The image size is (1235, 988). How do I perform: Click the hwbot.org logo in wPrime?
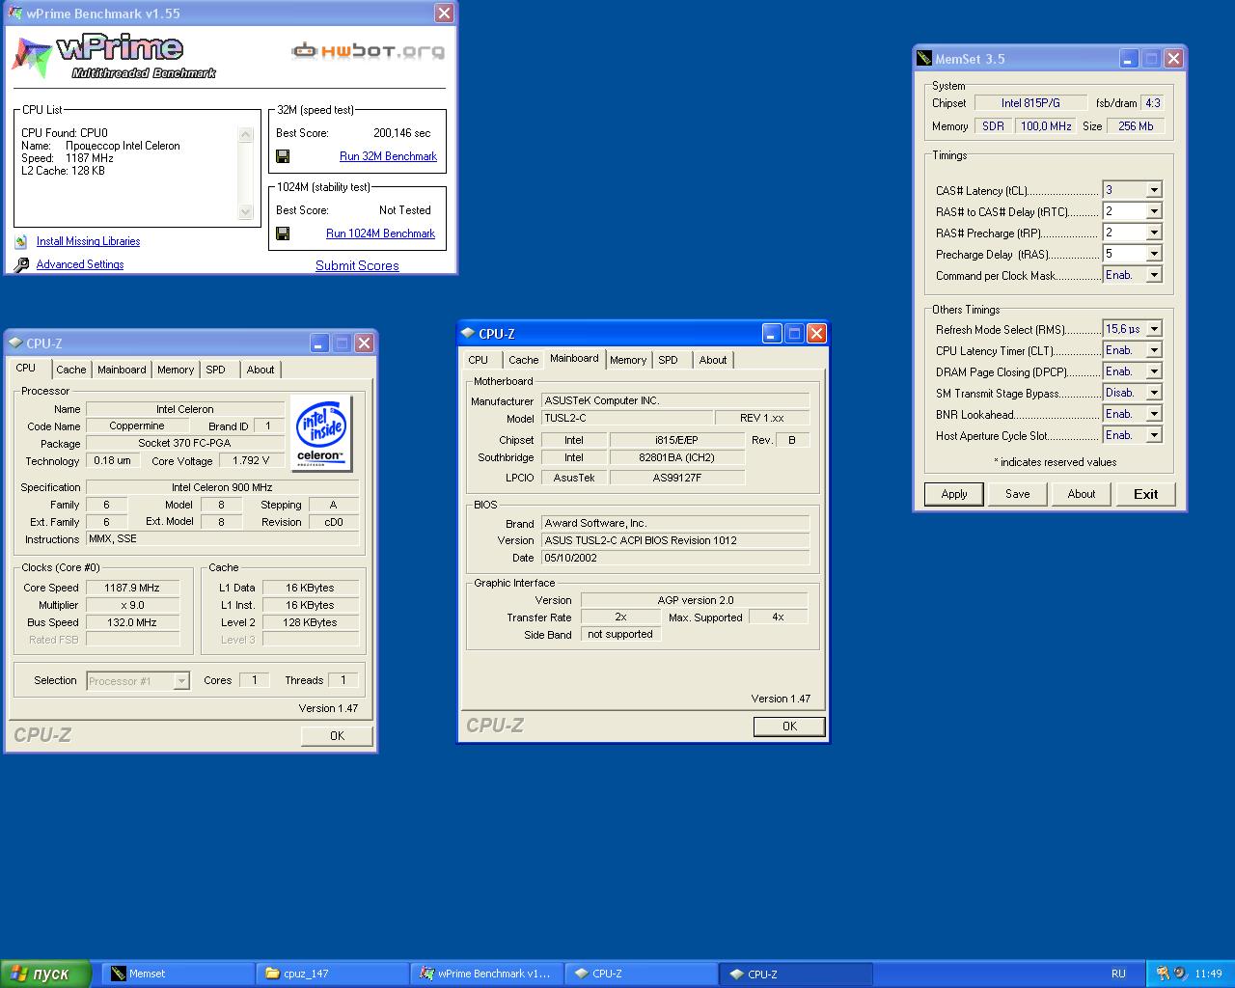369,50
